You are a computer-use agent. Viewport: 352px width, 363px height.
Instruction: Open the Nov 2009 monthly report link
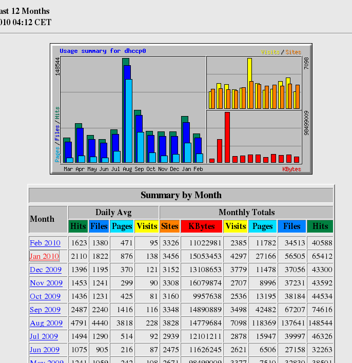tap(46, 283)
